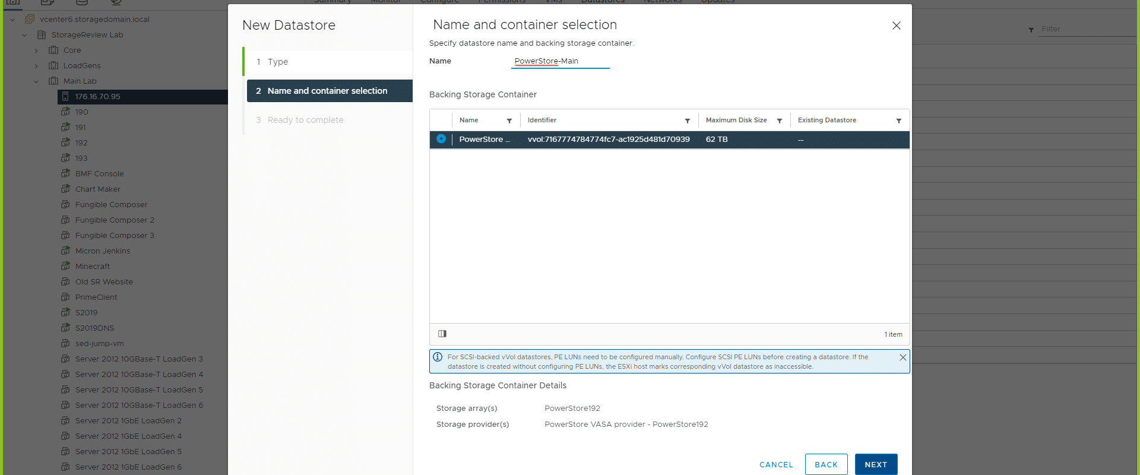Collapse vcenter6.storagedomain.local tree node
Screen dimensions: 1140x475
coord(12,20)
